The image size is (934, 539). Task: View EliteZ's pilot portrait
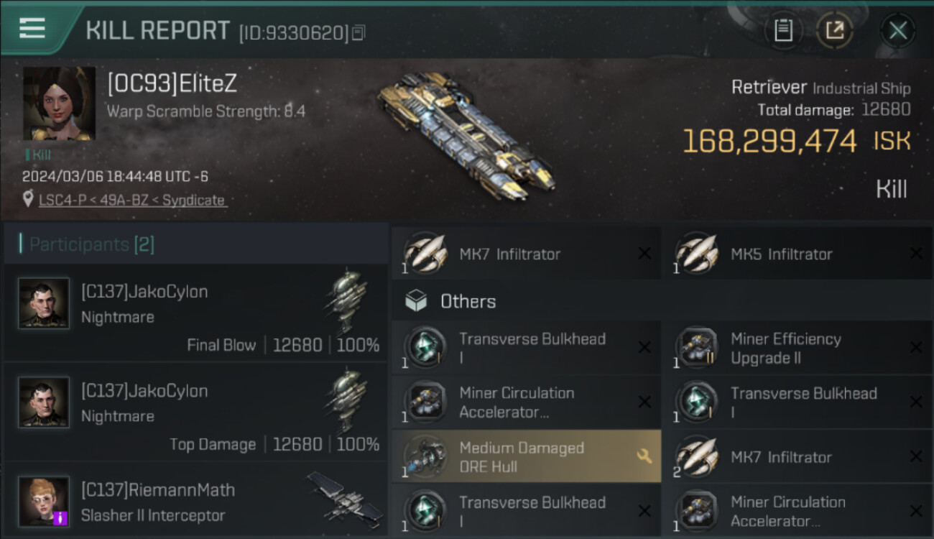tap(59, 103)
